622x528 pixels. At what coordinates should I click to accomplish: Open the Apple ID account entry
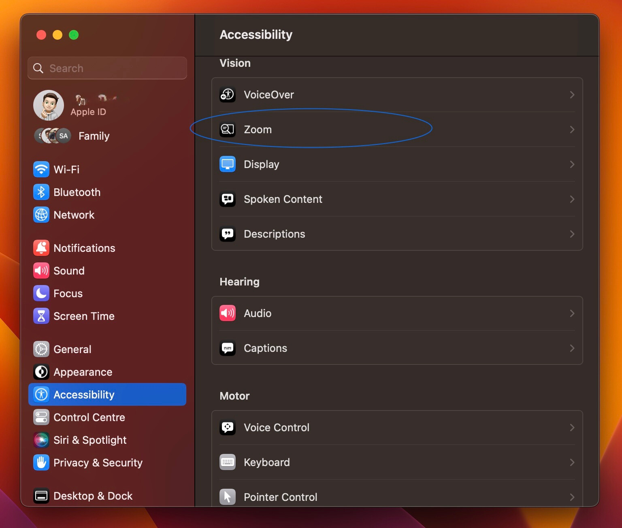click(x=107, y=105)
